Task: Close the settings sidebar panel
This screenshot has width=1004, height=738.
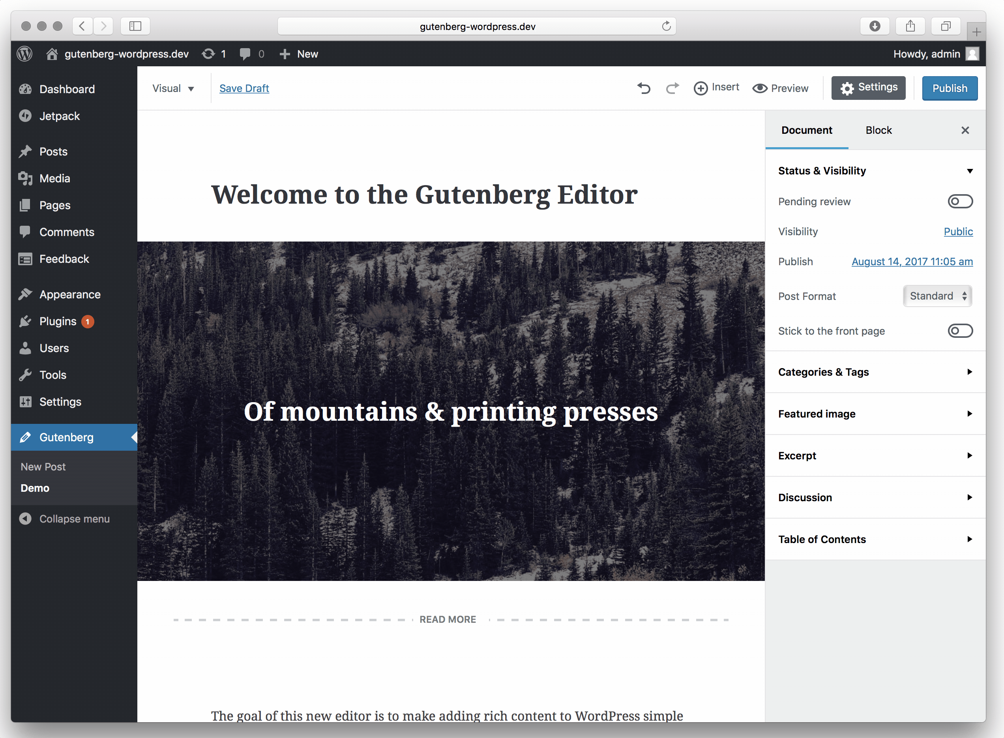Action: pos(965,130)
